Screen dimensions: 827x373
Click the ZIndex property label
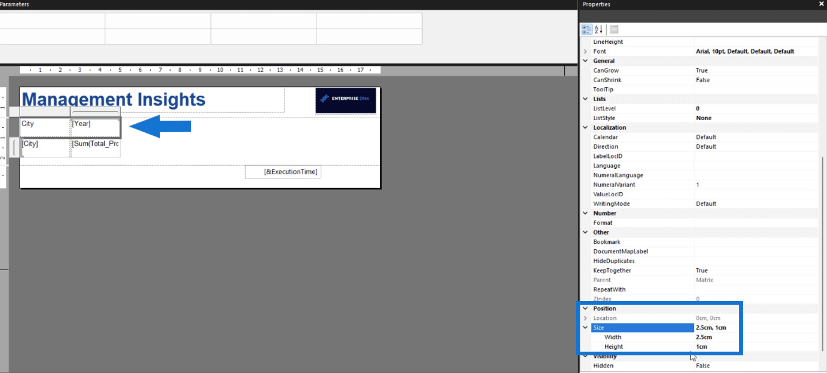pyautogui.click(x=603, y=299)
